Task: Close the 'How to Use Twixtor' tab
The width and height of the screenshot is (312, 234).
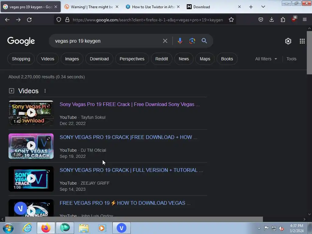Action: click(178, 7)
